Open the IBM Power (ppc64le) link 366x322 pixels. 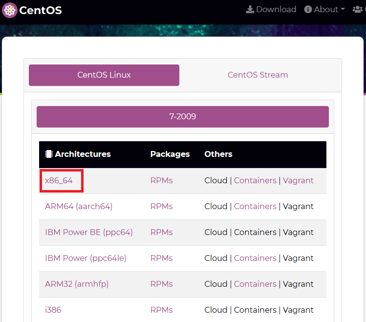(x=86, y=258)
